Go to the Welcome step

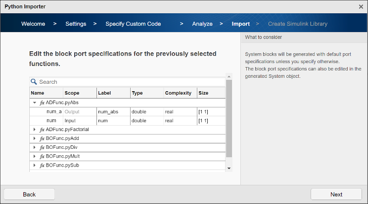pos(33,24)
